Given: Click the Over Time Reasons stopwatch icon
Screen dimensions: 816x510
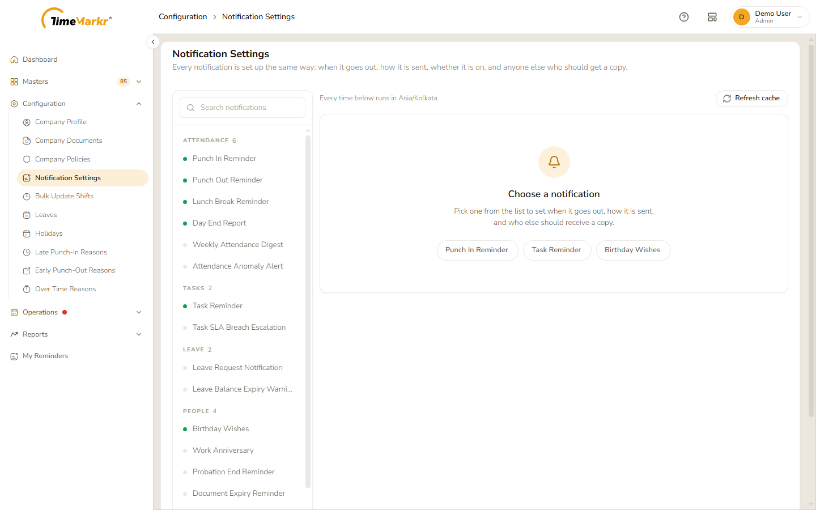Looking at the screenshot, I should click(27, 289).
